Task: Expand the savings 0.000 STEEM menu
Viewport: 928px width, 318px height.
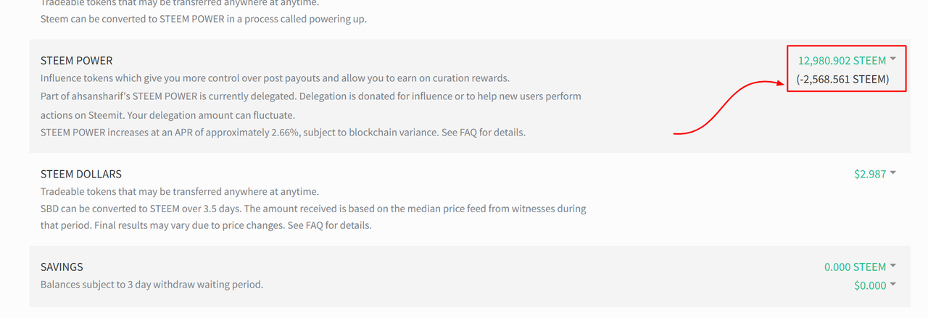Action: [855, 267]
